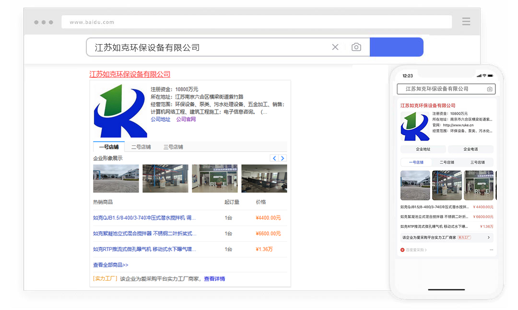Open the company logo image on desktop

(120, 111)
